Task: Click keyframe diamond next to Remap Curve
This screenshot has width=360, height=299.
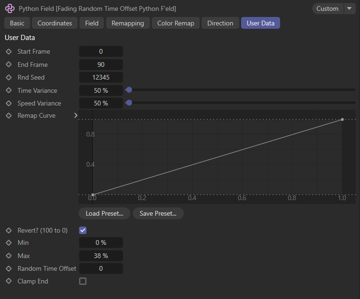Action: click(8, 115)
